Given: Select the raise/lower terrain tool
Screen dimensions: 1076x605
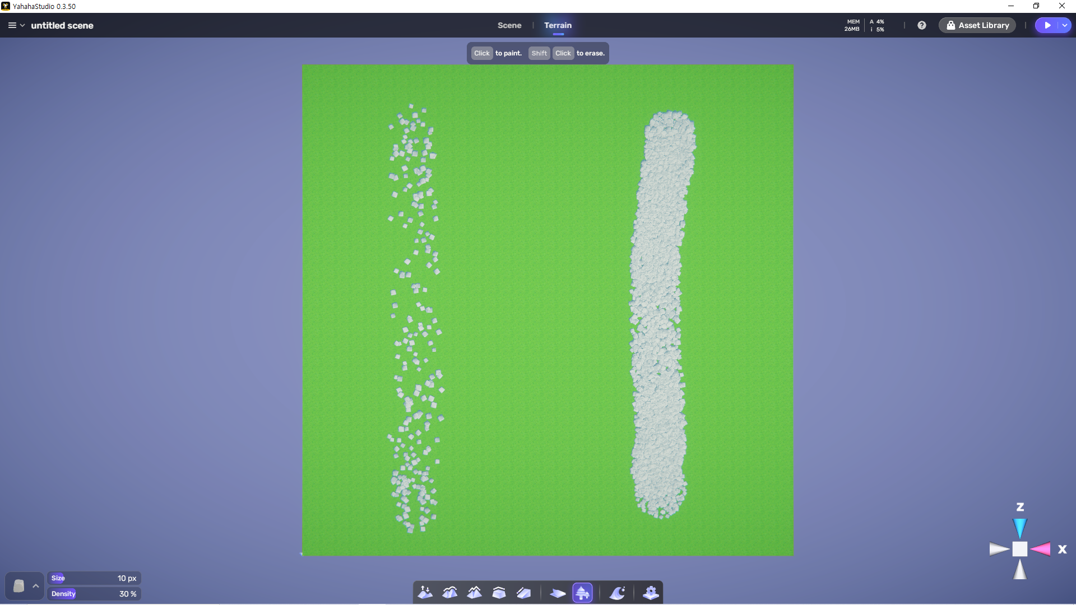Looking at the screenshot, I should (x=425, y=593).
